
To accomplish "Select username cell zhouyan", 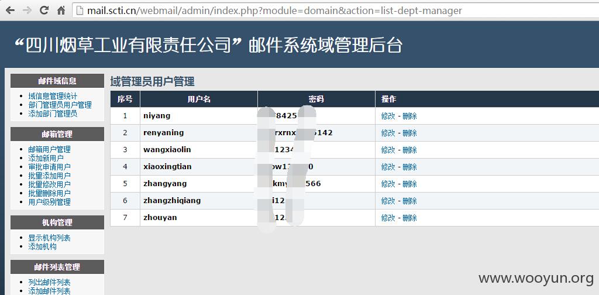I will pos(199,218).
